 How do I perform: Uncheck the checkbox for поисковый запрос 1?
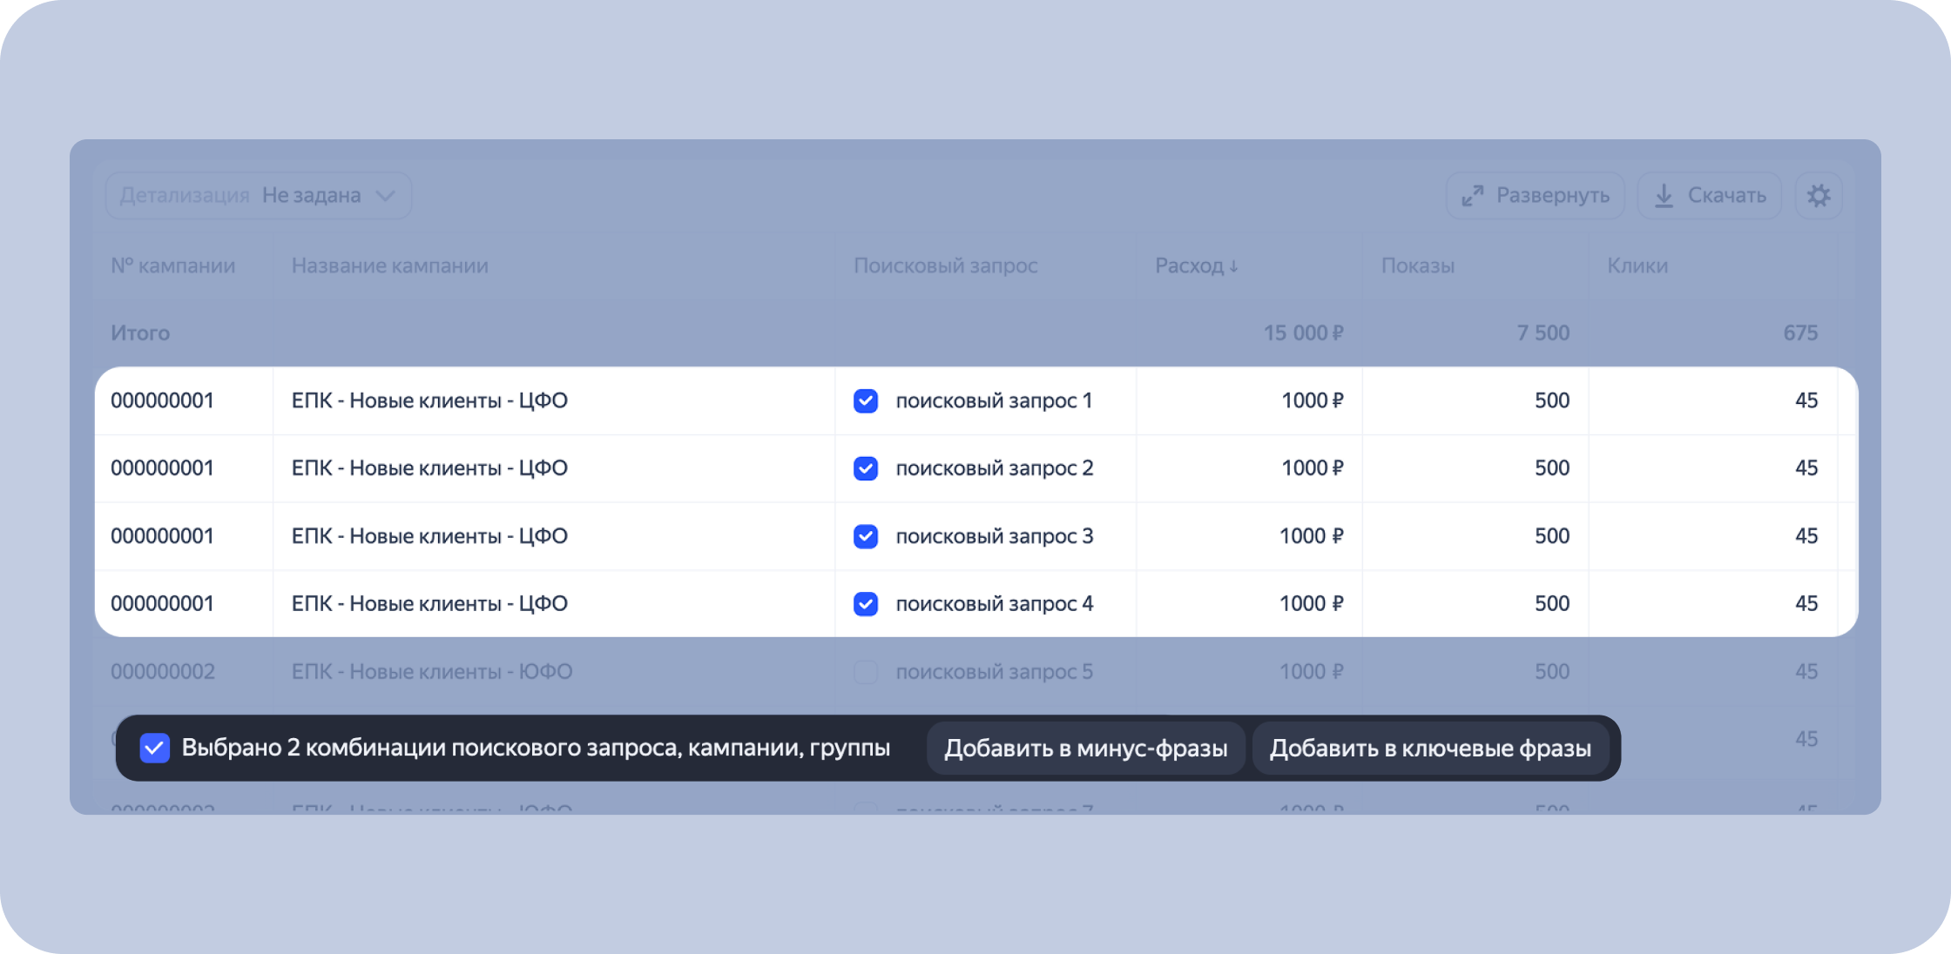click(866, 400)
